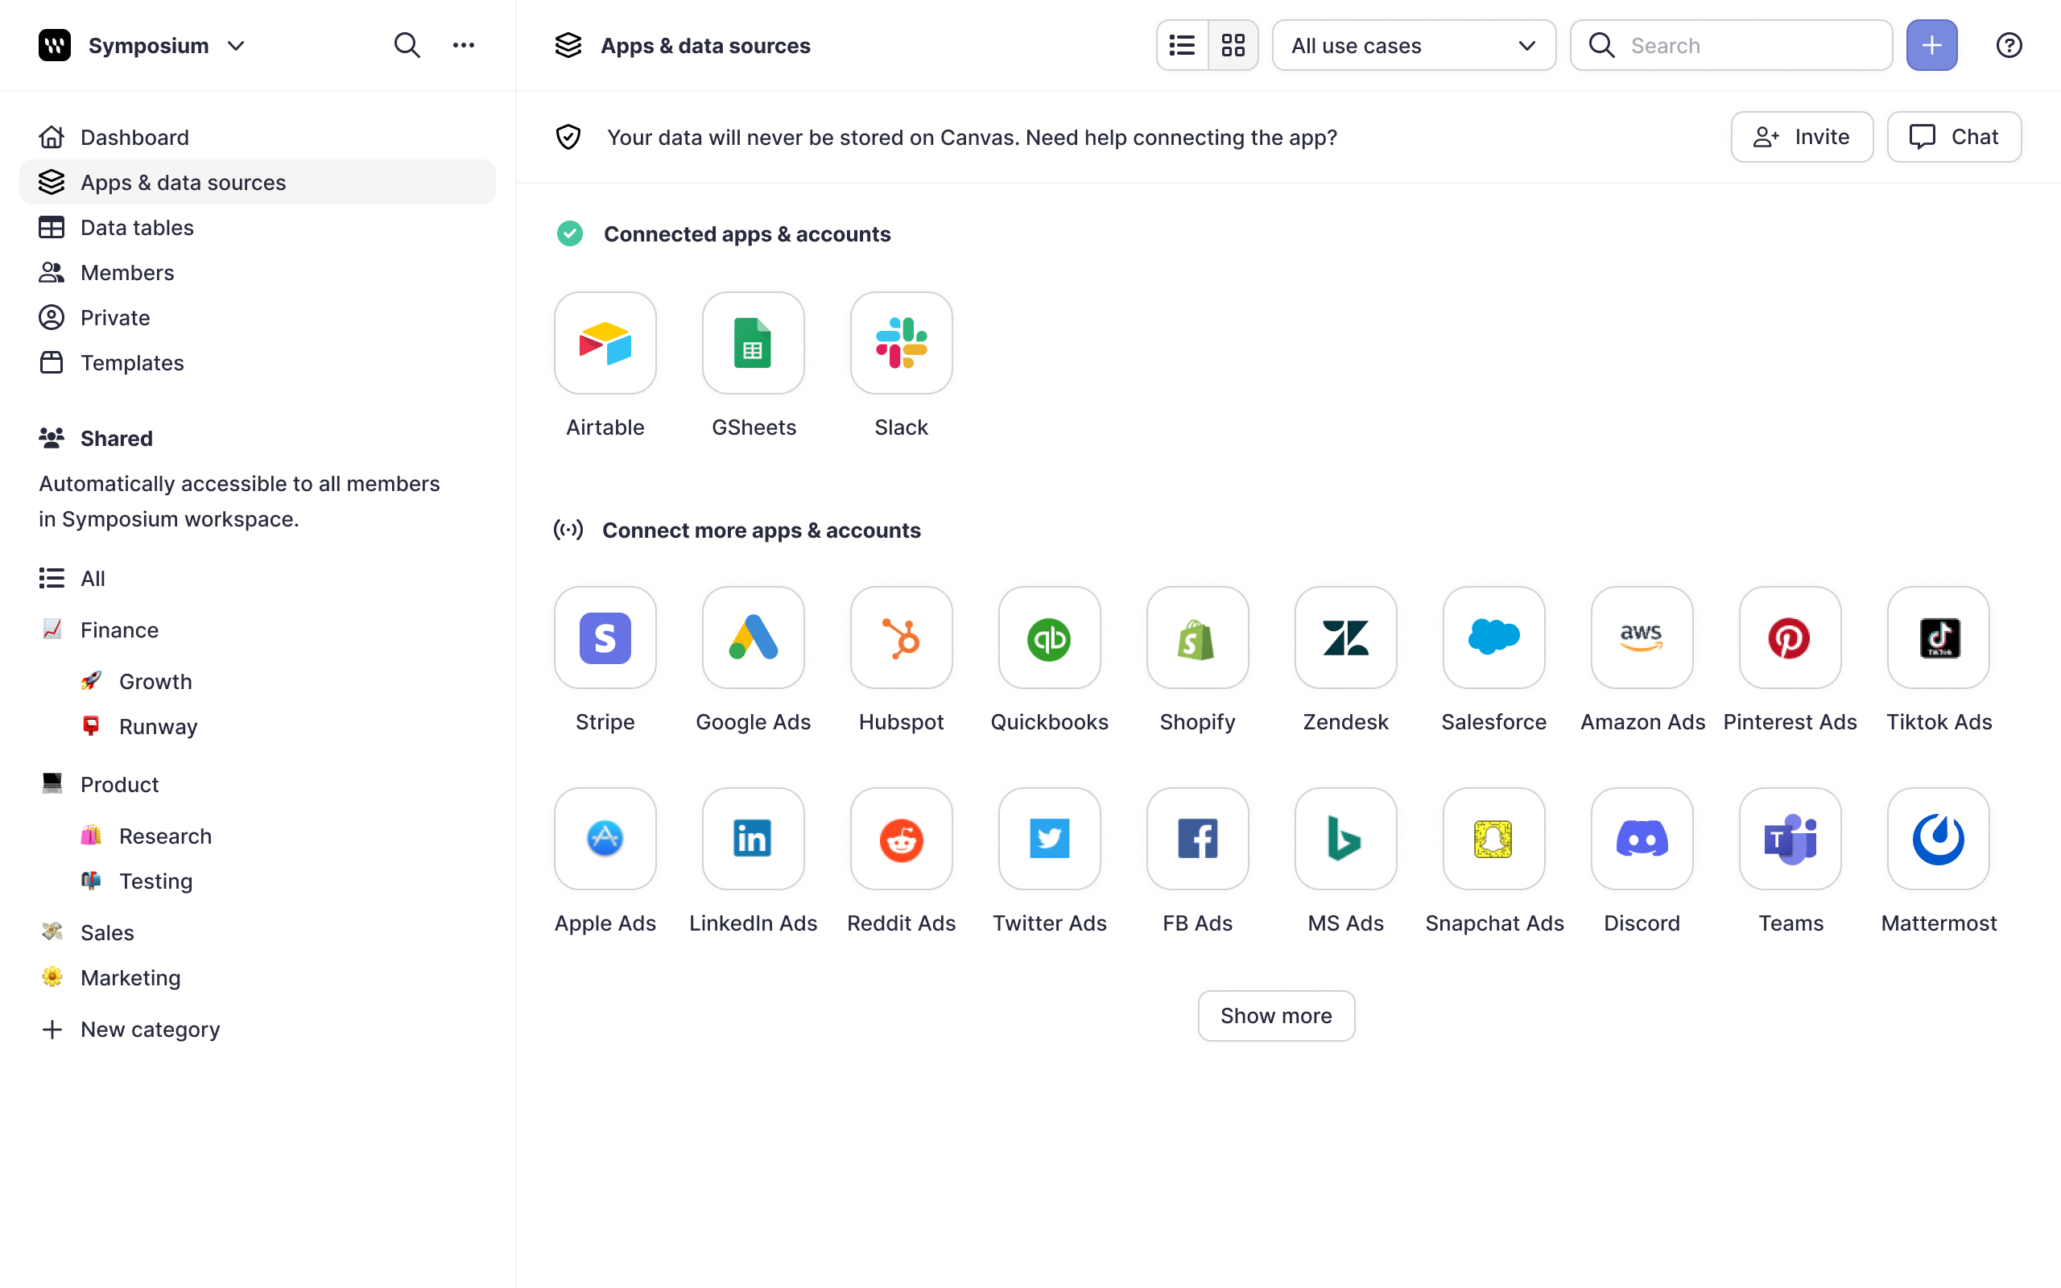Connect the Teams app
This screenshot has height=1288, width=2061.
click(1790, 838)
